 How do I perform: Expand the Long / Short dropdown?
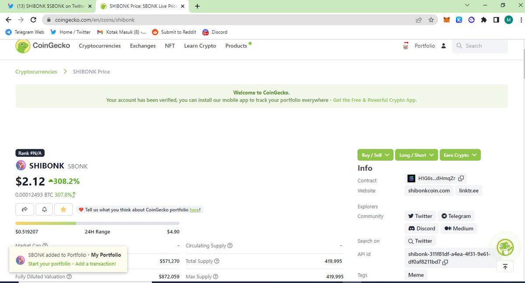point(416,155)
